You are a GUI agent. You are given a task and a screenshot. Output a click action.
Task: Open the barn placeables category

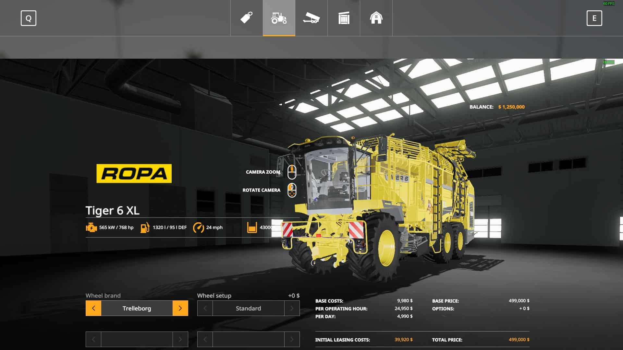pyautogui.click(x=376, y=18)
